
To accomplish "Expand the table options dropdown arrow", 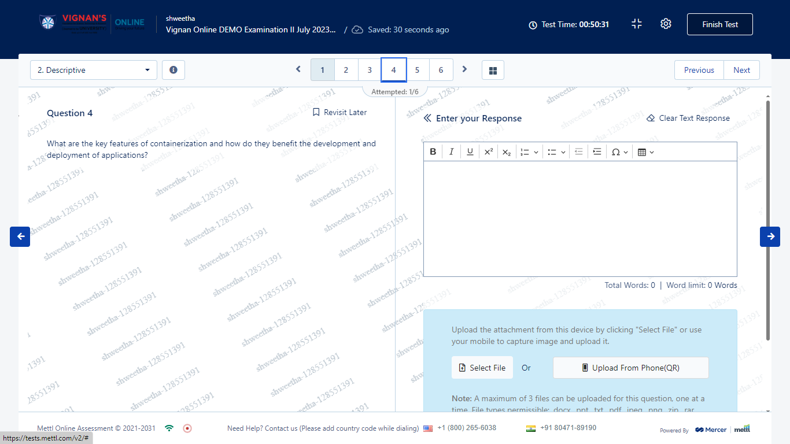I will [x=652, y=152].
